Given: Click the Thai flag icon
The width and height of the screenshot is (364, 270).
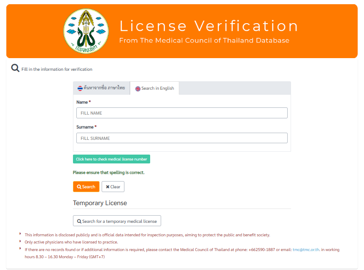Looking at the screenshot, I should pos(80,88).
